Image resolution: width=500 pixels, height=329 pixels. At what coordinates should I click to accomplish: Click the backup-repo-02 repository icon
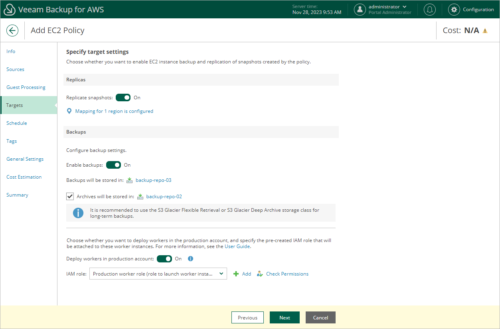[x=140, y=197]
